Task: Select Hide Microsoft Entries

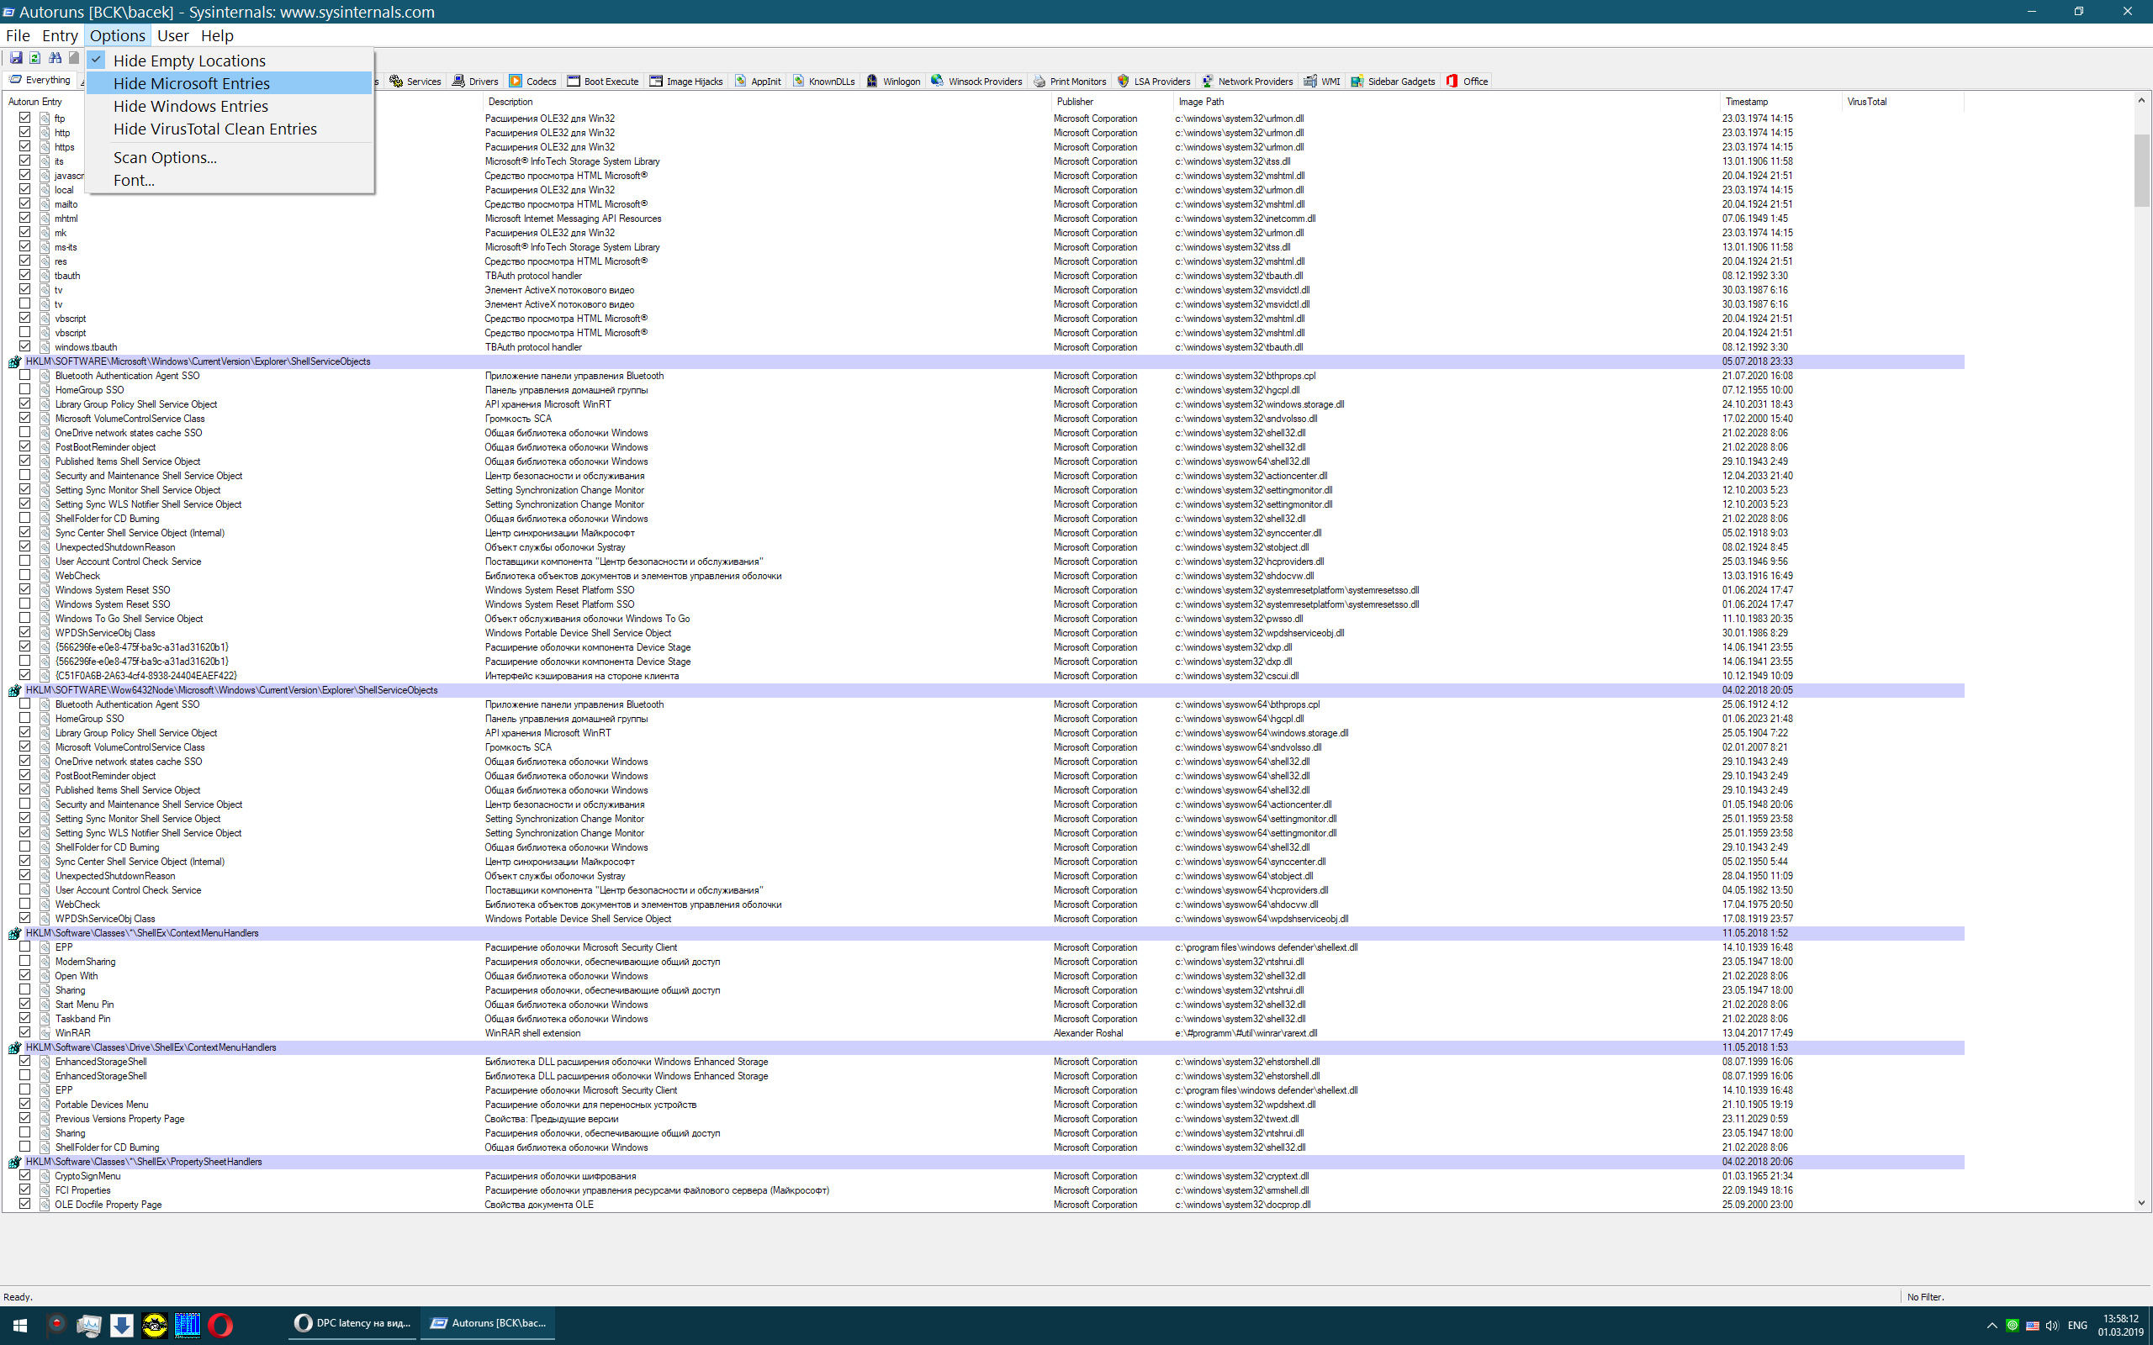Action: pyautogui.click(x=191, y=83)
